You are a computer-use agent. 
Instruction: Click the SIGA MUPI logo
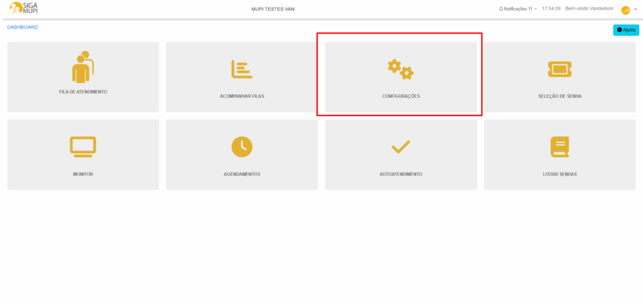[23, 8]
